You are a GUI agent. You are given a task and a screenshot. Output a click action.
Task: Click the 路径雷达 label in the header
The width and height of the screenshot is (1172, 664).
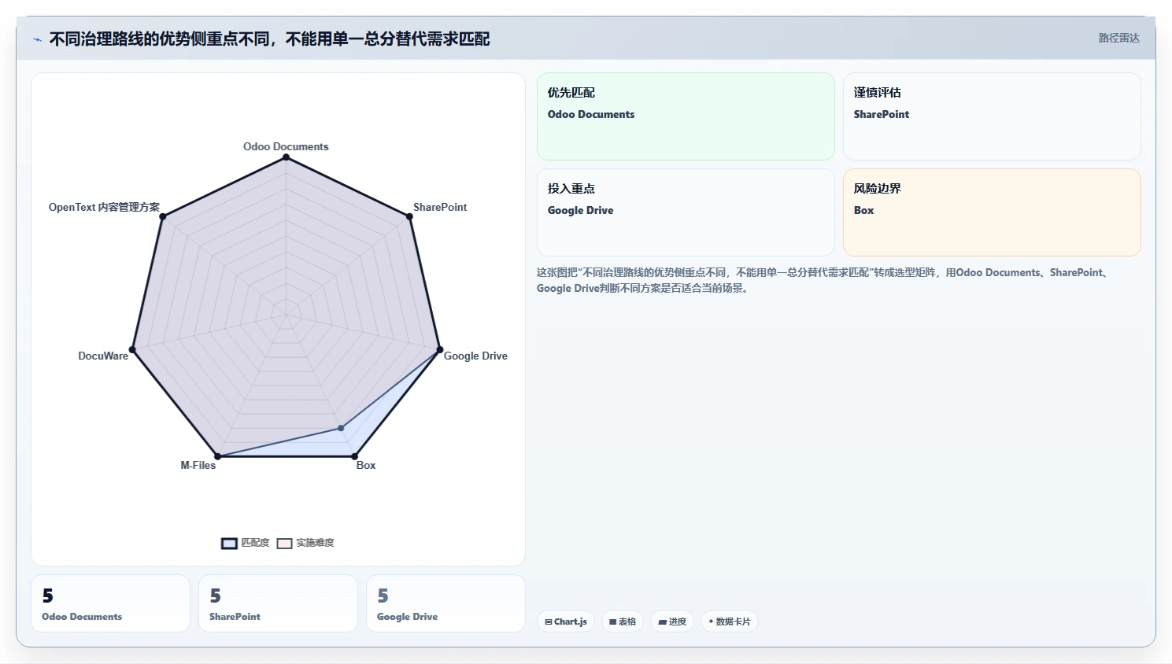(1118, 38)
